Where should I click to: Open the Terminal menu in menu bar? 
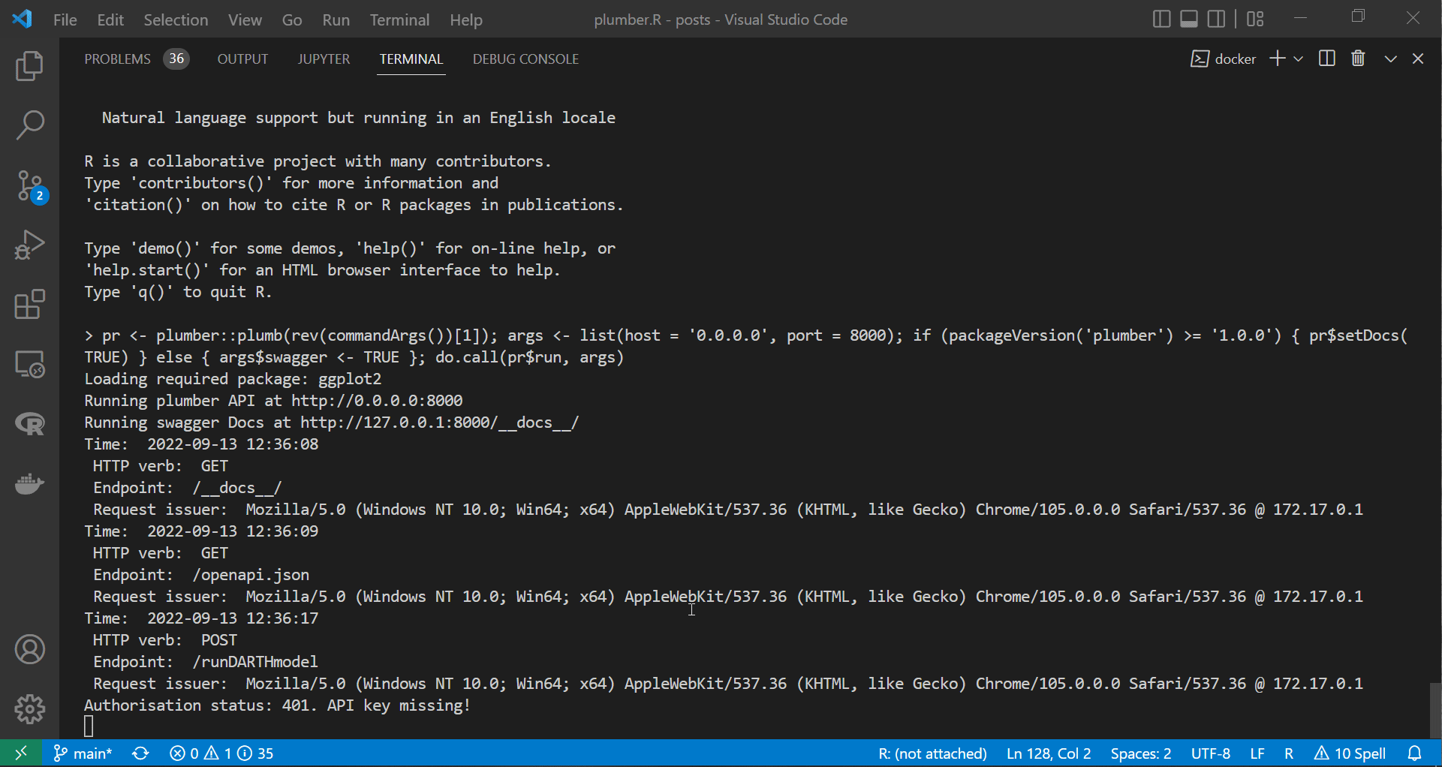coord(399,20)
